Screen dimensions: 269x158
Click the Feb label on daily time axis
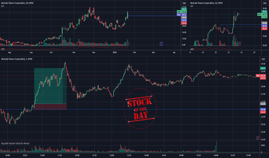[134, 53]
